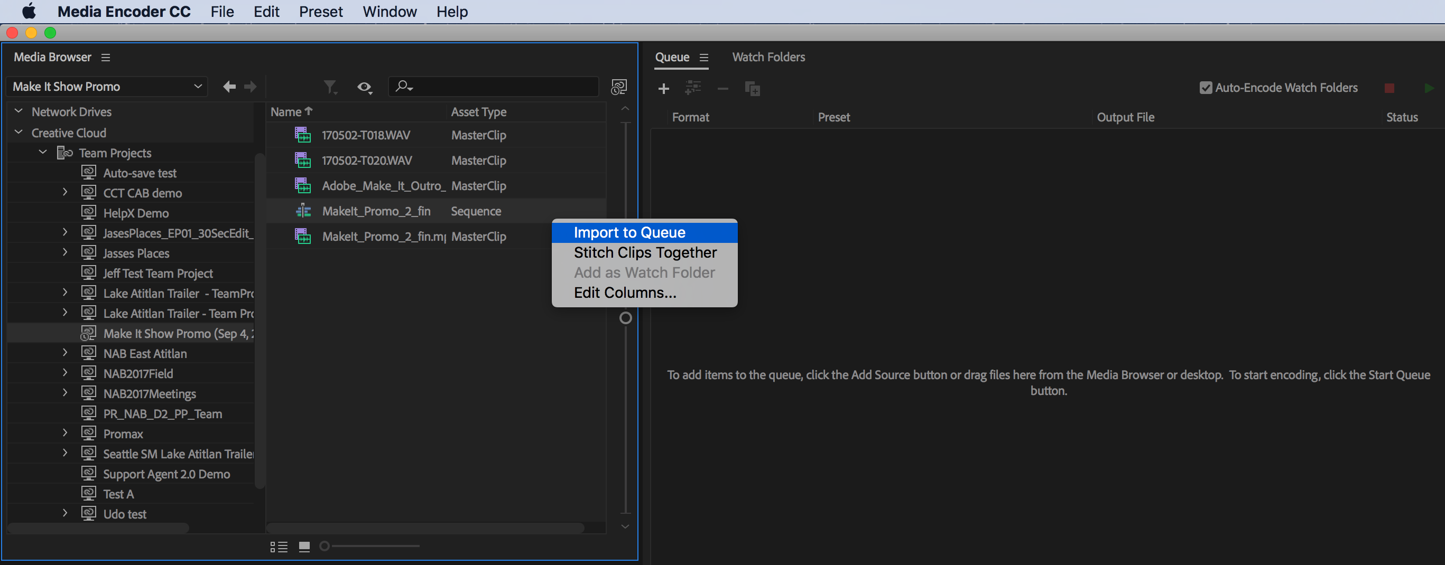Click the Duplicate icon in the Queue toolbar

(x=753, y=89)
